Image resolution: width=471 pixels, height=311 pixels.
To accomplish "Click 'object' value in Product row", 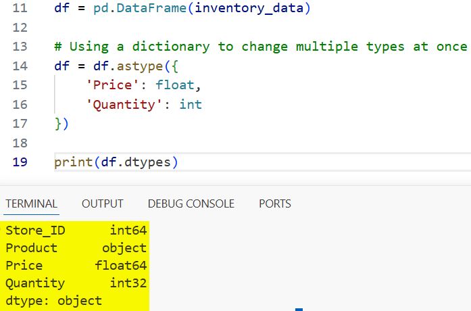I will click(124, 248).
